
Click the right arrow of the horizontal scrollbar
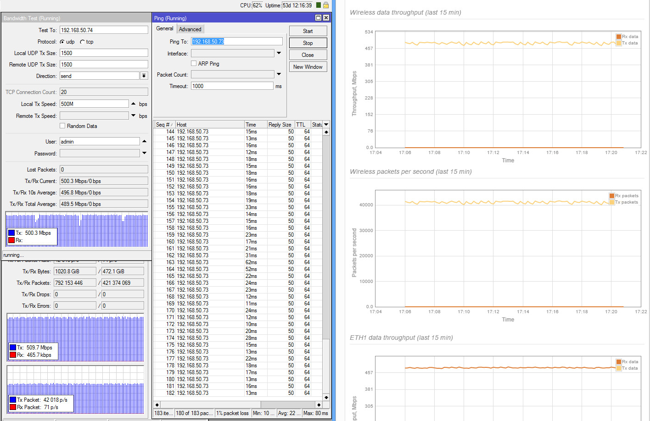point(319,405)
